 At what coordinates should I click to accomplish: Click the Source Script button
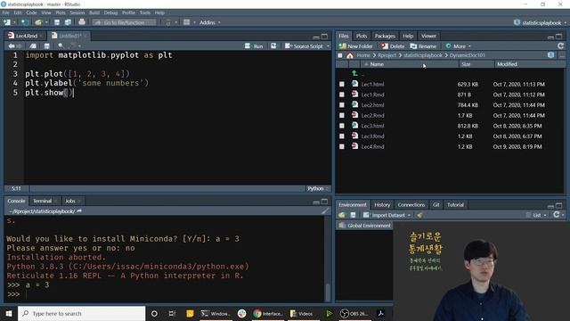coord(305,46)
